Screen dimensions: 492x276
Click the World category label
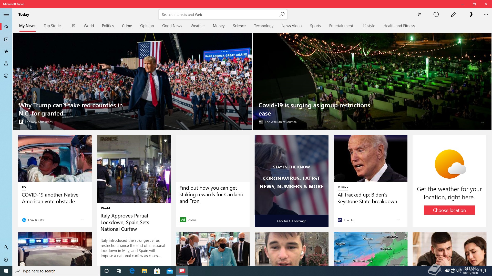coord(105,208)
